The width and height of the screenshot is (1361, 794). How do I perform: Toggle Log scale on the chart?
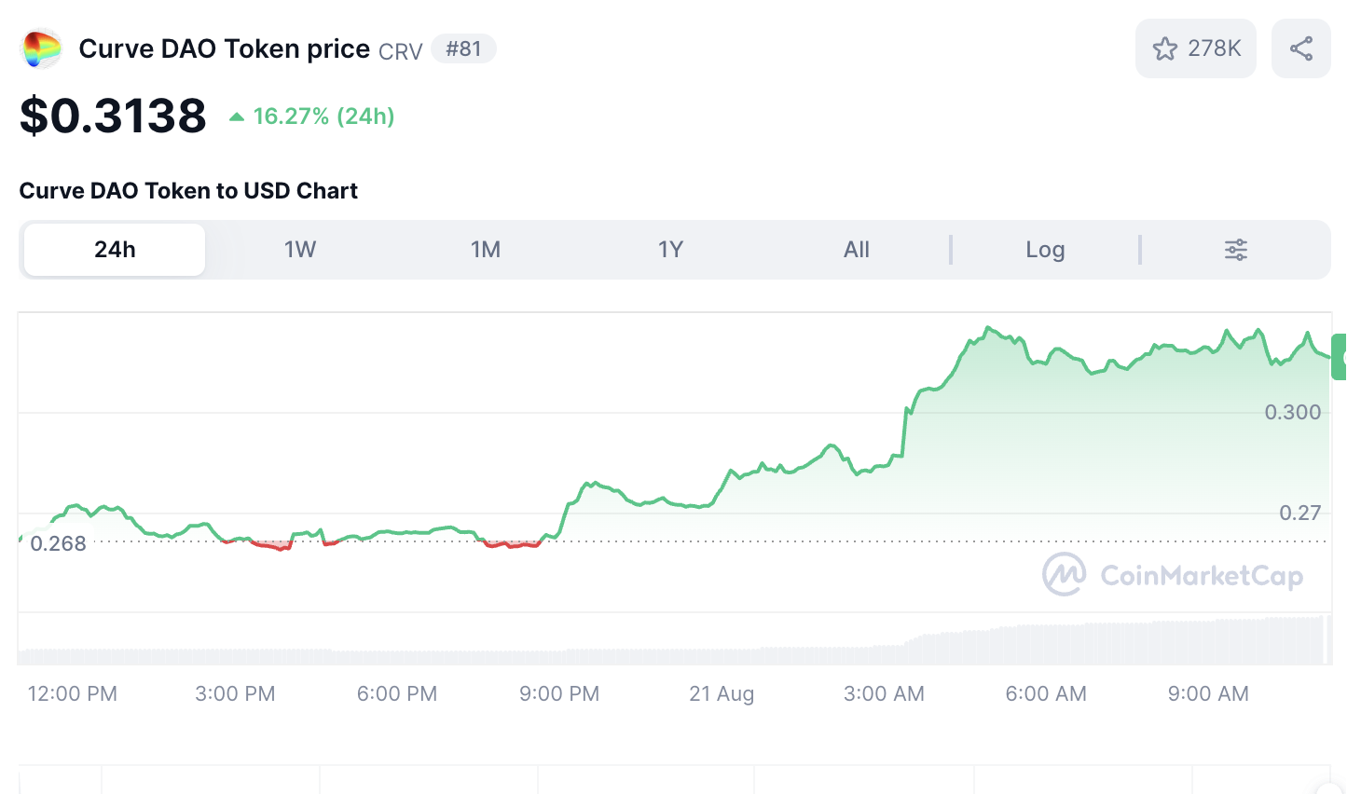click(x=1045, y=250)
